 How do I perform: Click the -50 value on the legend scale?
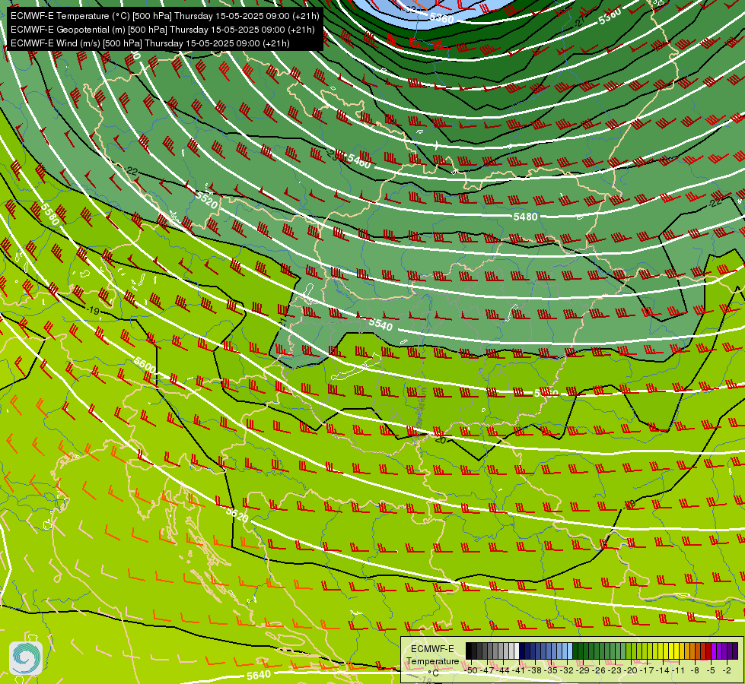(471, 671)
